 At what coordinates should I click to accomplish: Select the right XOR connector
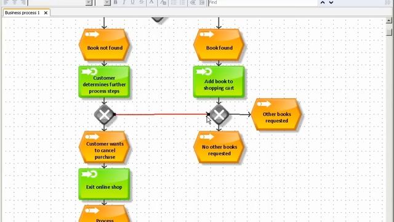pyautogui.click(x=219, y=115)
